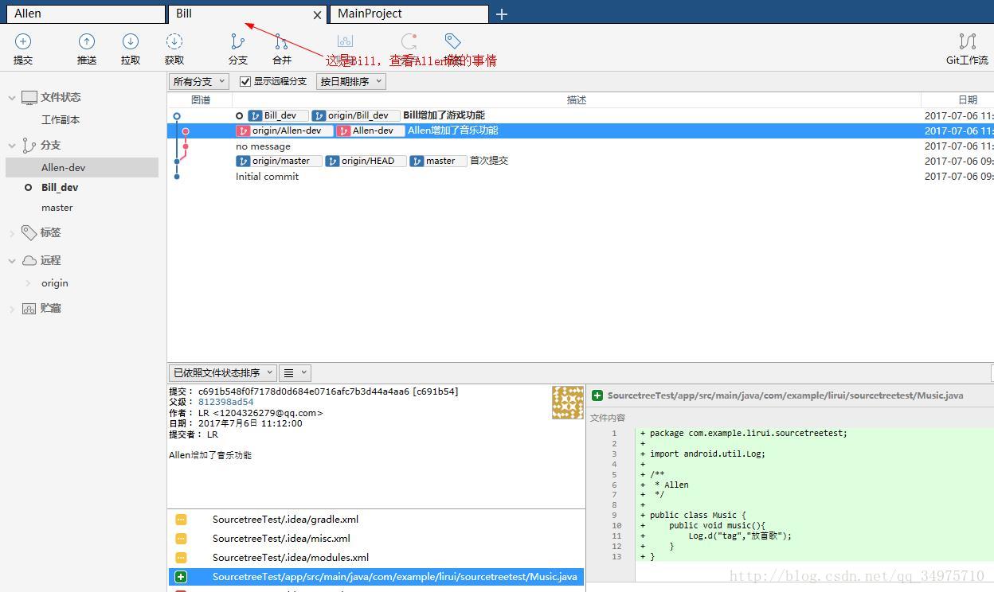Click the Tag toolbar icon
The image size is (994, 592).
click(x=452, y=41)
